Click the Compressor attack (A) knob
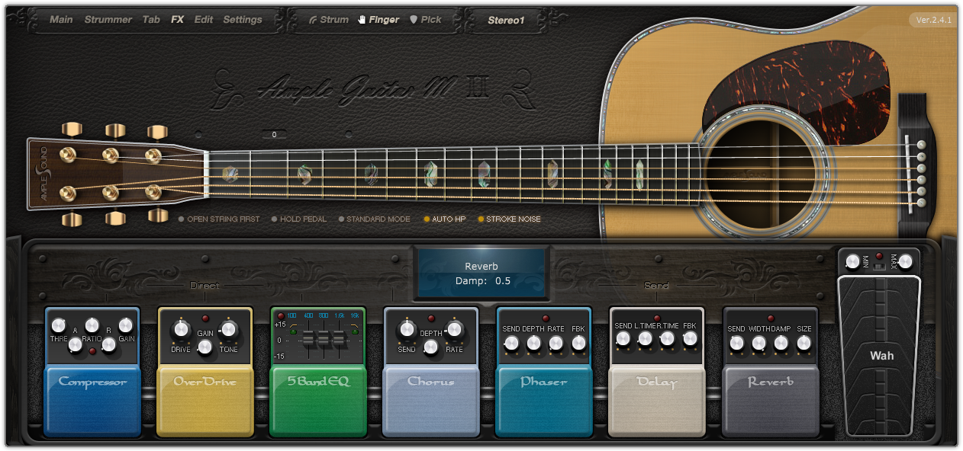The height and width of the screenshot is (451, 963). coord(75,345)
